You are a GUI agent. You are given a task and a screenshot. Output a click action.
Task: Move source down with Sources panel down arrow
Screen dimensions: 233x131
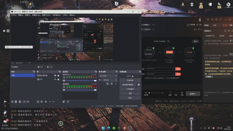tap(54, 102)
